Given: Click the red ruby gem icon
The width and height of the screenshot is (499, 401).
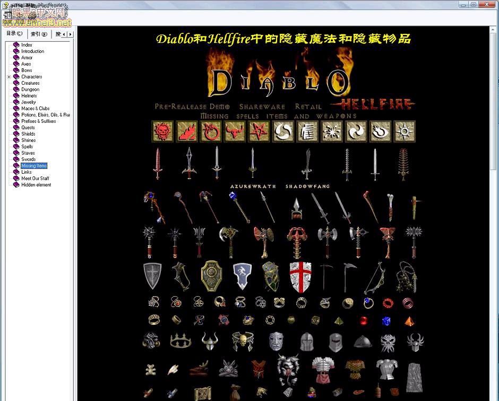Looking at the screenshot, I should coord(363,320).
